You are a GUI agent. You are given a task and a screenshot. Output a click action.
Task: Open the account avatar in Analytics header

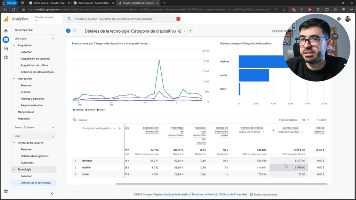coord(348,19)
